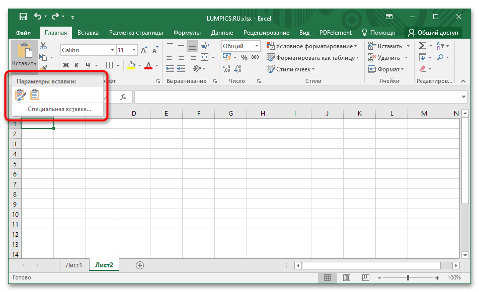Decrease the indent

pos(170,69)
